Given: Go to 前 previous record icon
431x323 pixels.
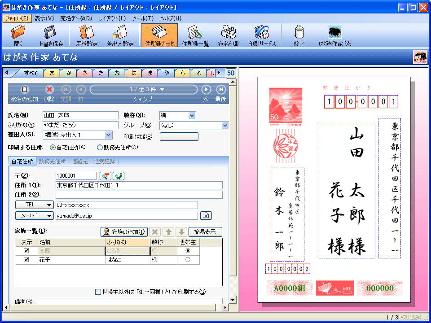Looking at the screenshot, I should pyautogui.click(x=81, y=90).
